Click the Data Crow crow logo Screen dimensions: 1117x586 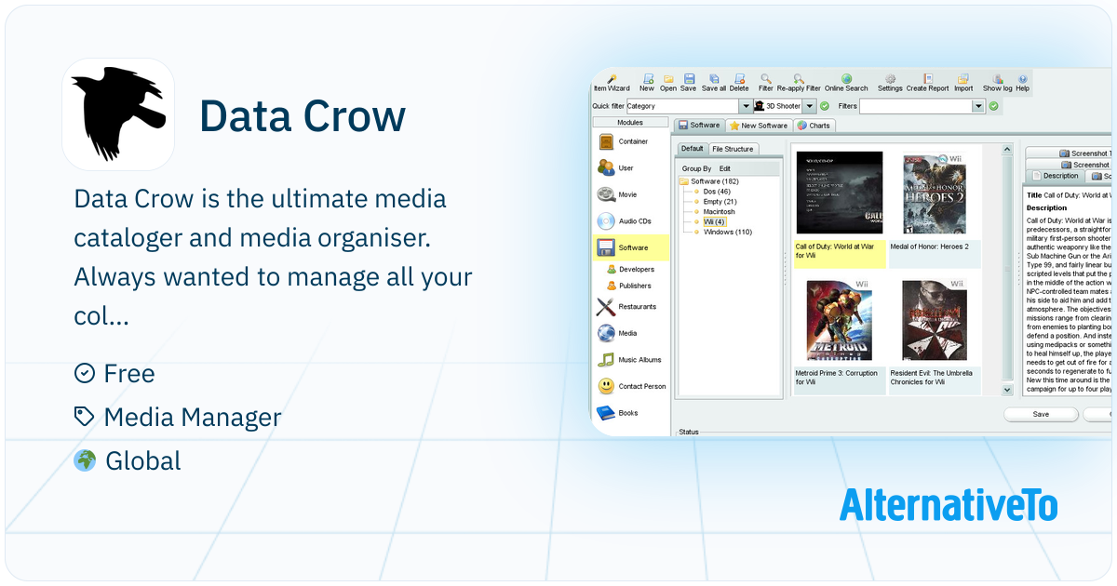[118, 113]
